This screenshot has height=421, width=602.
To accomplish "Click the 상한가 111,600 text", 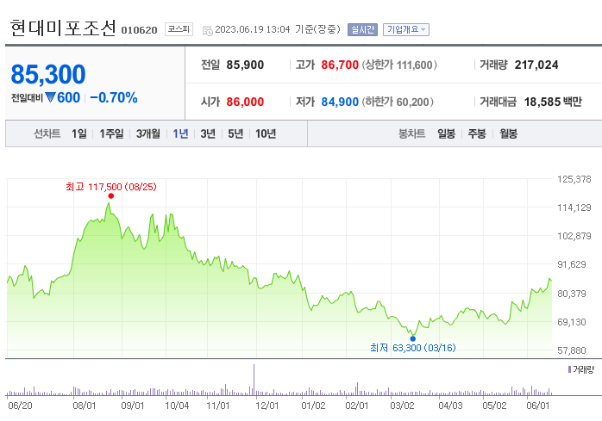I will click(399, 65).
